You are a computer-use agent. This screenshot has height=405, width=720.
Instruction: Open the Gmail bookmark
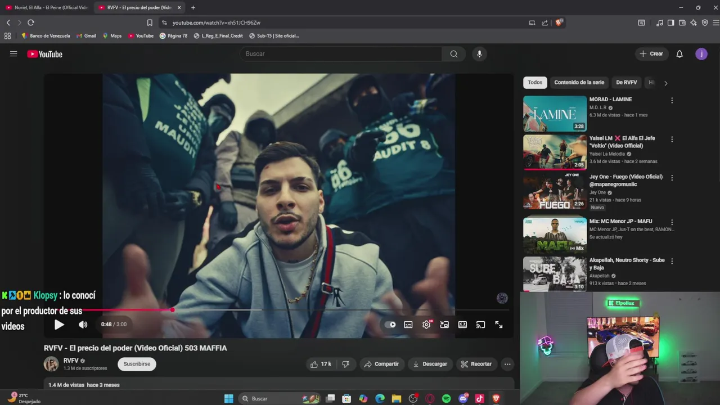tap(86, 35)
